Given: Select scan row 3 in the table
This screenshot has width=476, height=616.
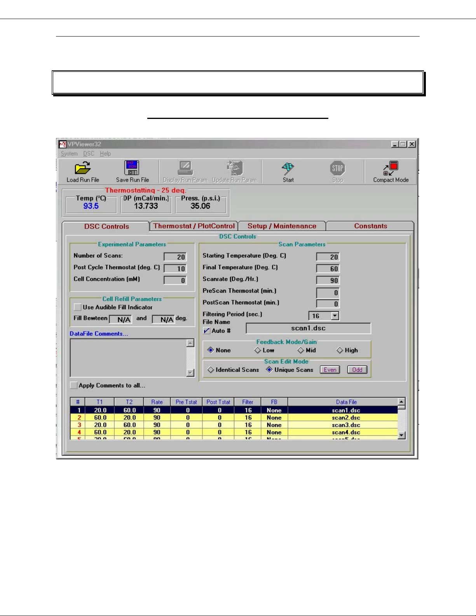Looking at the screenshot, I should click(x=234, y=425).
